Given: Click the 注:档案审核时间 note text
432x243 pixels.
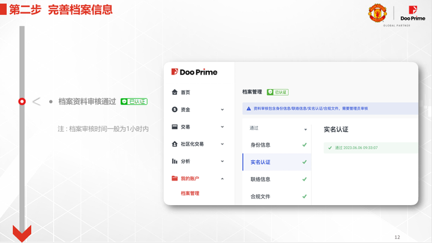Looking at the screenshot, I should [x=103, y=128].
